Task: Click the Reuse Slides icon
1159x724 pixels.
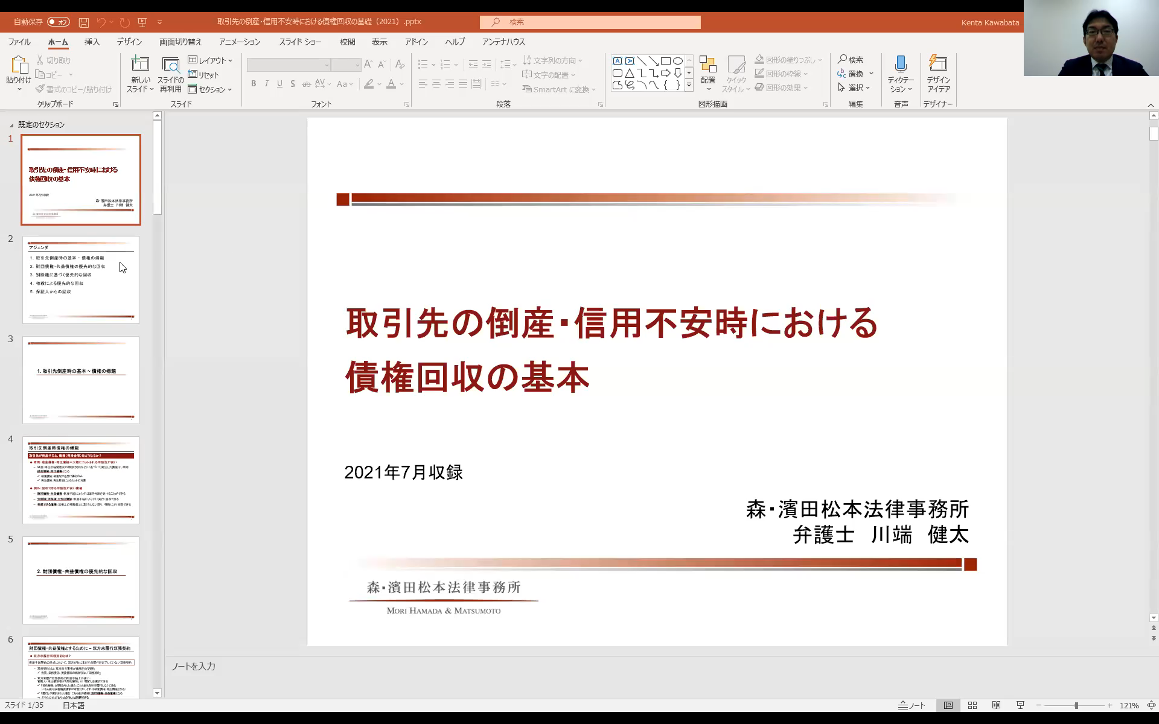Action: coord(171,65)
